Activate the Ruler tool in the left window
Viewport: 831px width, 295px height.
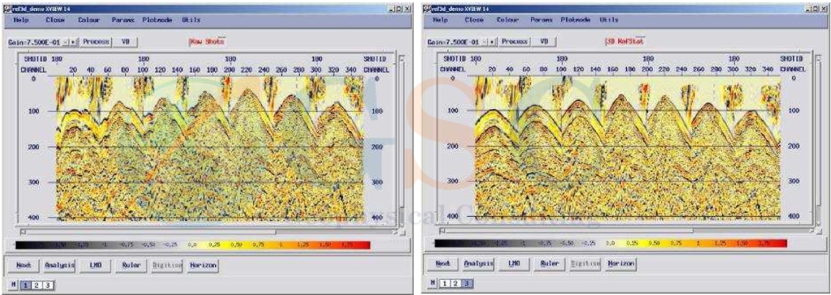pos(131,265)
